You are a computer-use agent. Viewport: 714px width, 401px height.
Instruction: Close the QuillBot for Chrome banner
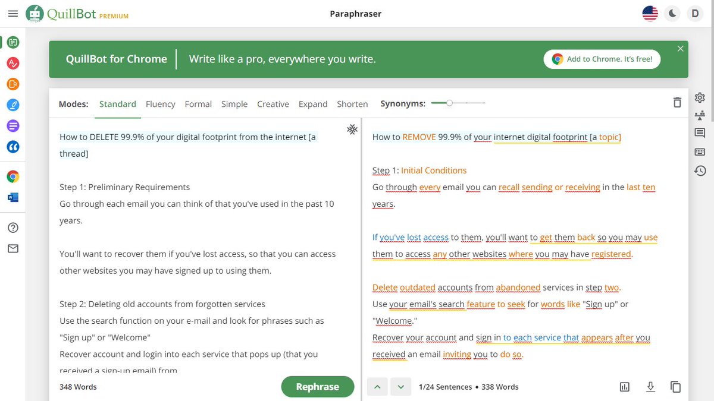click(680, 49)
